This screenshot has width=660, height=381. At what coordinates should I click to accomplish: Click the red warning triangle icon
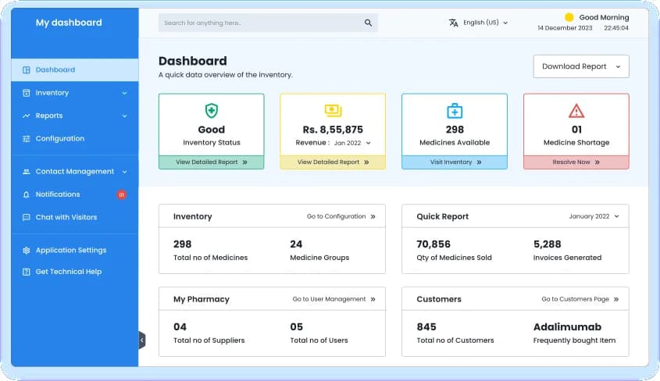coord(576,110)
